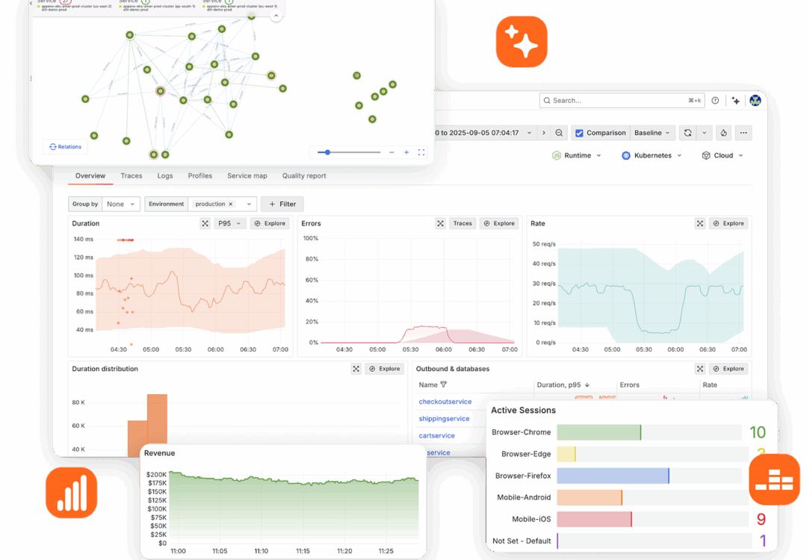Click the service map zoom slider
The image size is (807, 560).
tap(349, 152)
